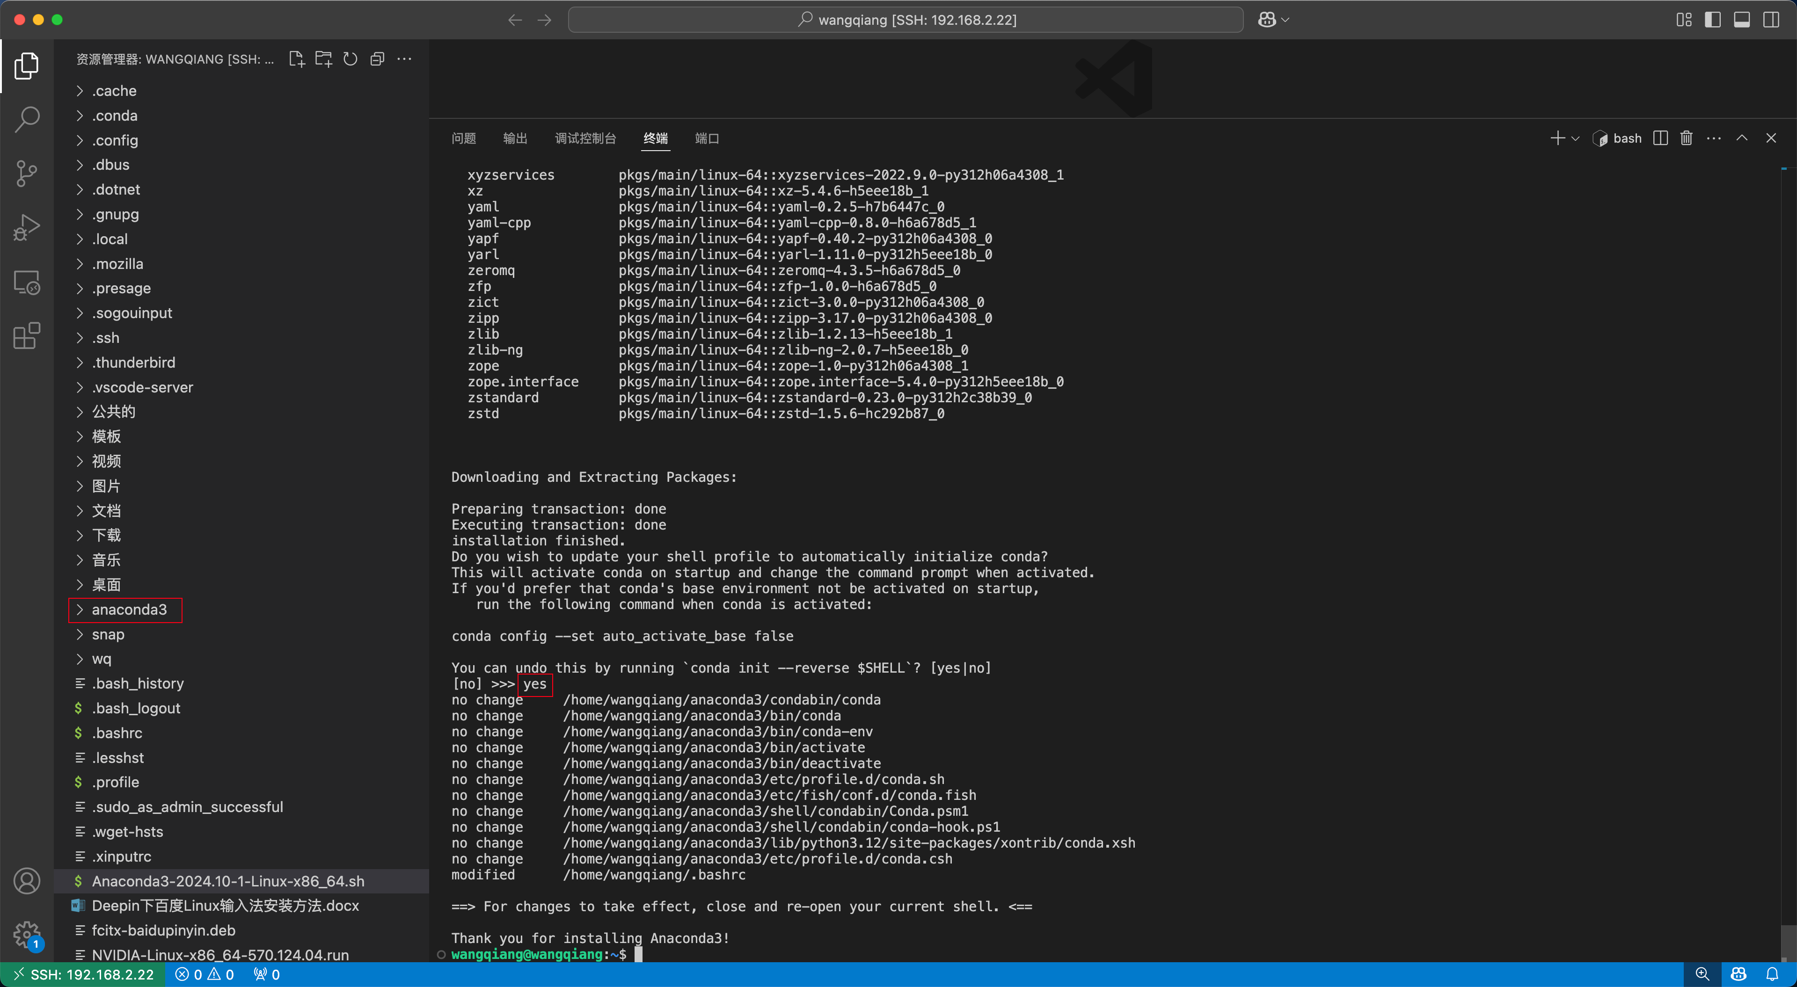Click the SSH: 192.168.2.22 remote indicator
This screenshot has height=987, width=1797.
(84, 974)
